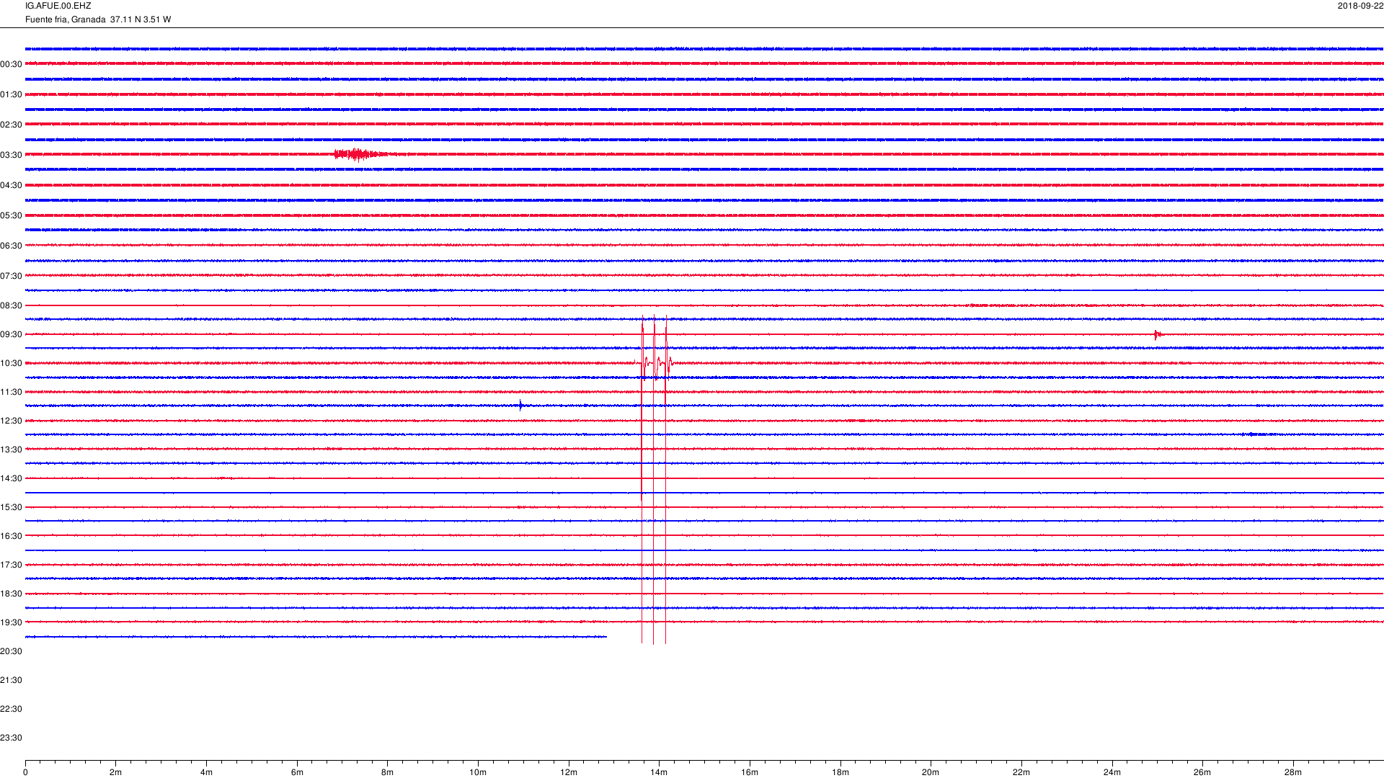The height and width of the screenshot is (778, 1384).
Task: Select the 17:30 time label
Action: tap(11, 565)
